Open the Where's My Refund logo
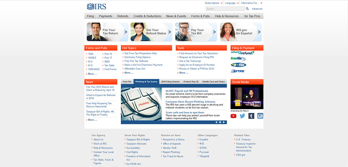348x167 pixels. 243,53
